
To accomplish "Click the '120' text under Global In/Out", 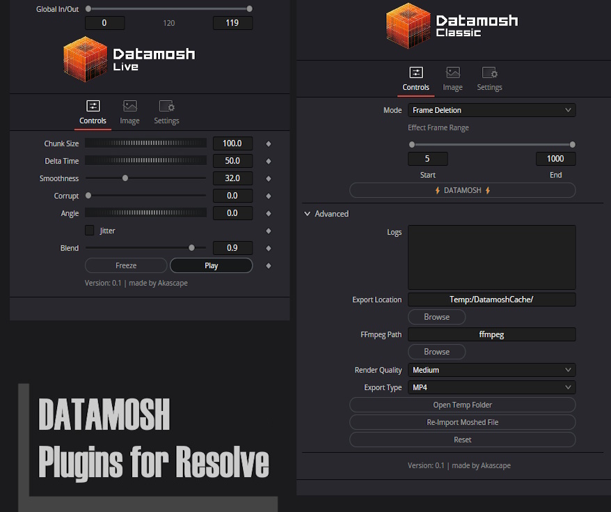I will 168,23.
